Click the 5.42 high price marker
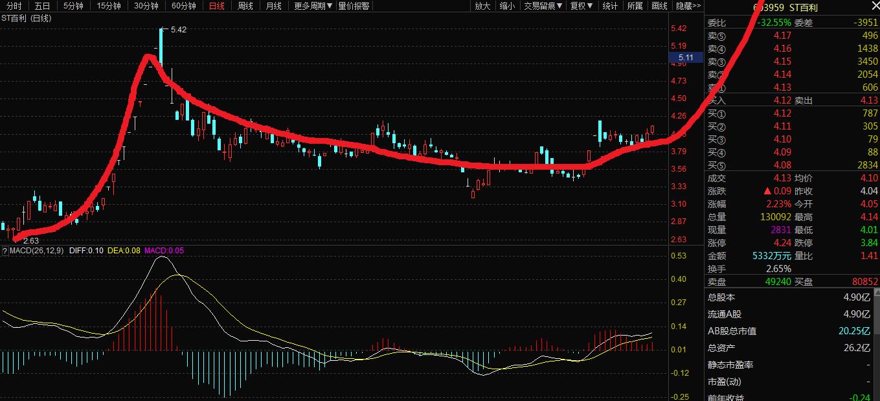The image size is (880, 401). (x=179, y=29)
